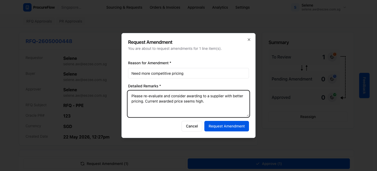Click the RFQ-2605000448 heading link
This screenshot has width=377, height=171.
click(49, 41)
